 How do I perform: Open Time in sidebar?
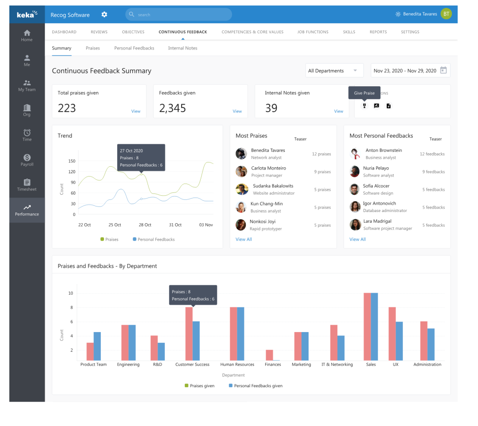pyautogui.click(x=27, y=135)
